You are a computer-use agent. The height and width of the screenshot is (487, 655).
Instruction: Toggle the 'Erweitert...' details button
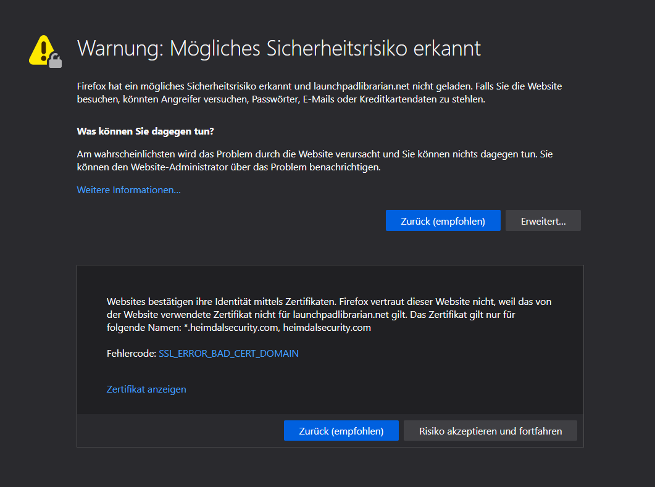(543, 221)
